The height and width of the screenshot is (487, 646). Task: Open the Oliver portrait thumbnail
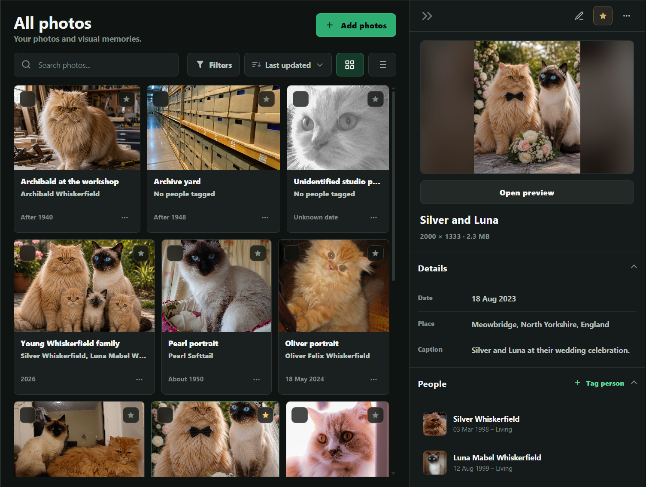click(x=334, y=286)
